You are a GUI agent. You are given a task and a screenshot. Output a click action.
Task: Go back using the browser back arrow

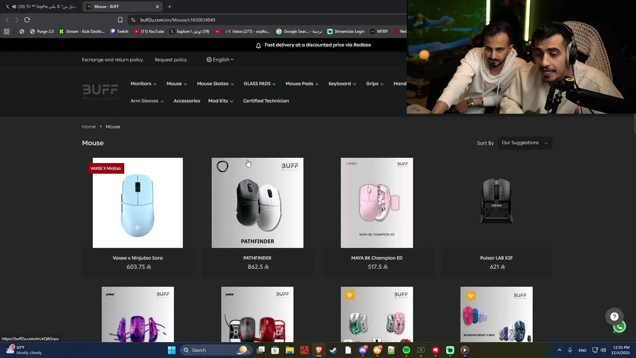tap(7, 20)
